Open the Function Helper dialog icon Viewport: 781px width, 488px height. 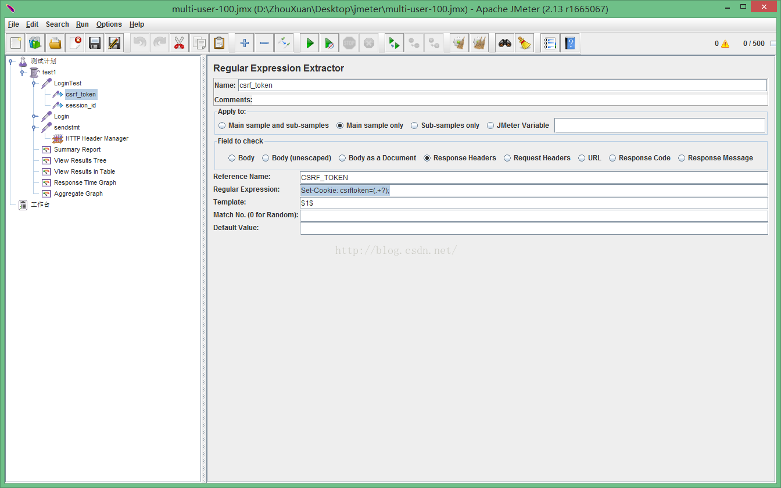[x=550, y=43]
